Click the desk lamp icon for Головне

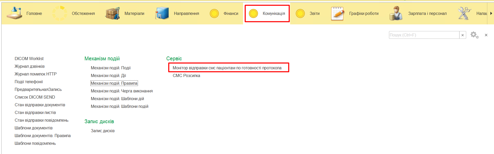14,13
